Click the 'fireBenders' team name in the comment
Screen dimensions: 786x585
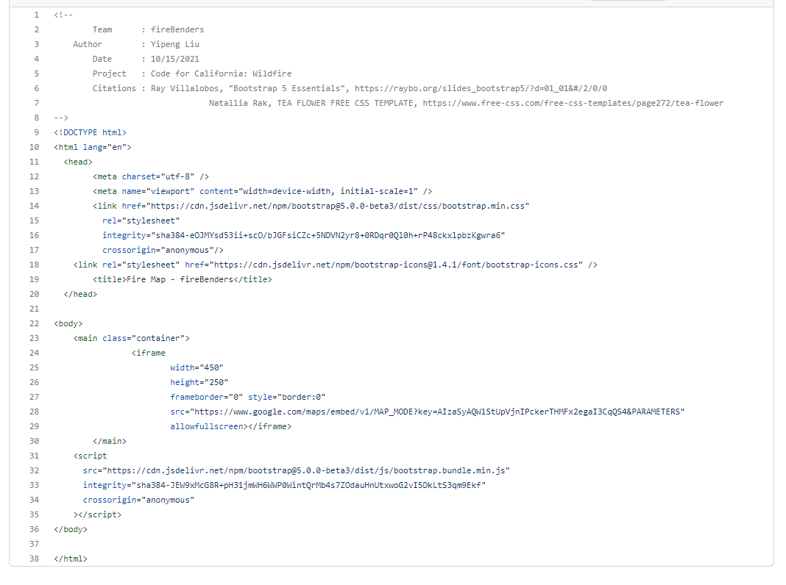tap(177, 29)
